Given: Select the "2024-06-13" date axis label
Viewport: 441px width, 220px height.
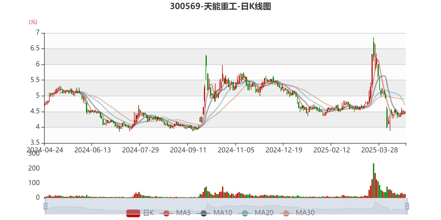Looking at the screenshot, I should click(x=93, y=150).
